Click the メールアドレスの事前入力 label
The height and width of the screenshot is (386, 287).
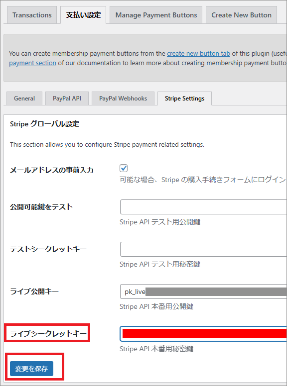pyautogui.click(x=51, y=170)
